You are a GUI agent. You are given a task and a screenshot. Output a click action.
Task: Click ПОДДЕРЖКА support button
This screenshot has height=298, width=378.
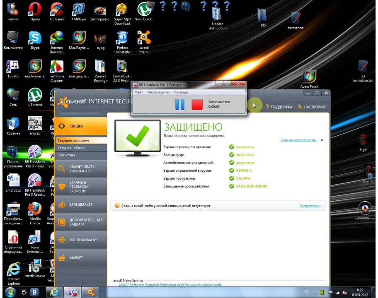pyautogui.click(x=279, y=107)
